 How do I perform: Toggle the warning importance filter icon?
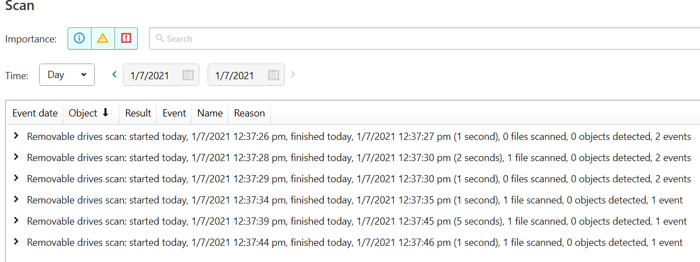[x=103, y=38]
